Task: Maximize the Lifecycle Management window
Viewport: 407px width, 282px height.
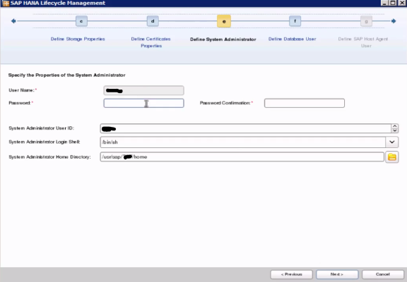Action: tap(393, 3)
